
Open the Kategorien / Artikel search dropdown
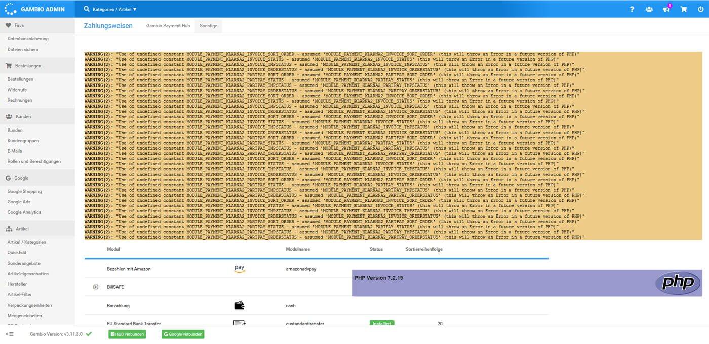114,9
